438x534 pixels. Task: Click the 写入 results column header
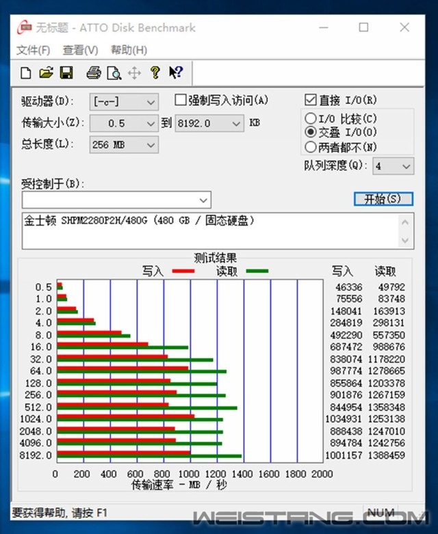(343, 271)
